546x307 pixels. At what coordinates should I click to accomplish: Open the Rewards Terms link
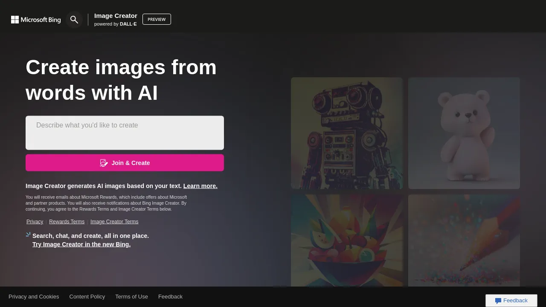(x=67, y=221)
